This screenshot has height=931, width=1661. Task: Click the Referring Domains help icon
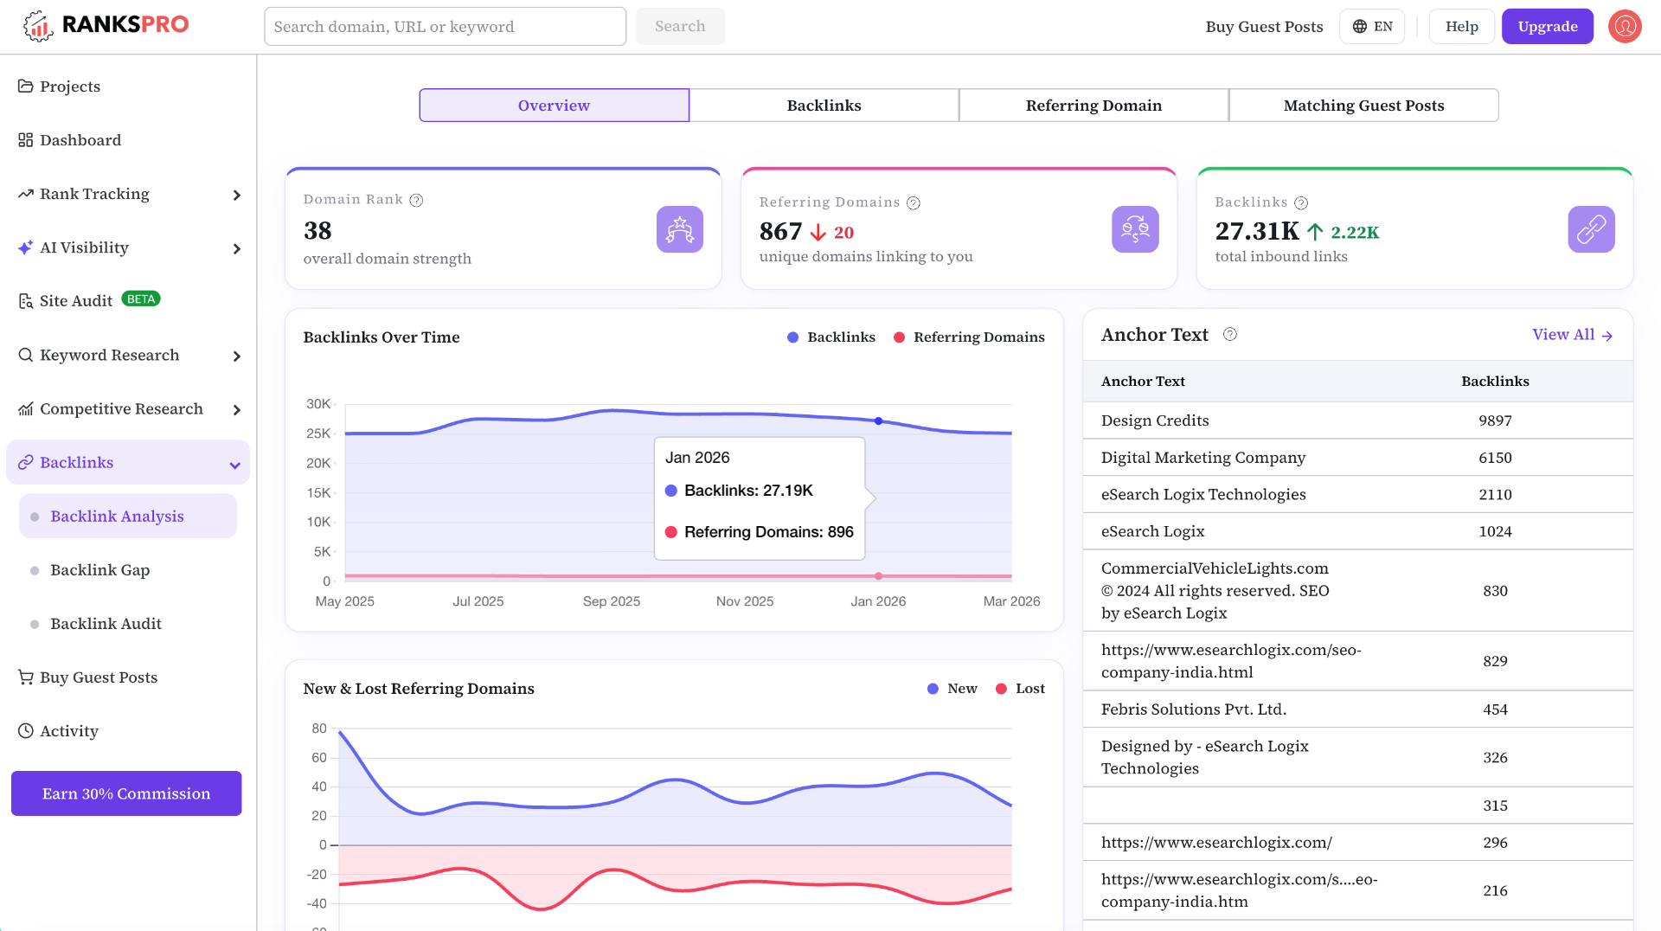click(x=914, y=203)
